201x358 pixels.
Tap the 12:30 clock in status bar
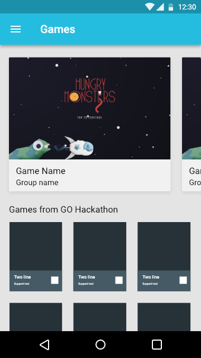click(x=187, y=7)
